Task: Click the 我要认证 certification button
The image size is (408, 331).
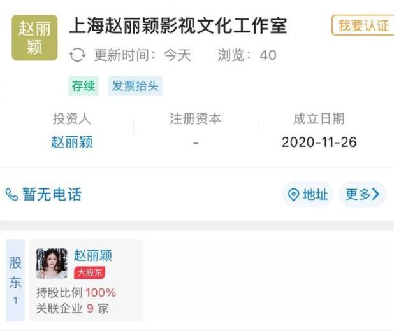Action: pos(363,25)
